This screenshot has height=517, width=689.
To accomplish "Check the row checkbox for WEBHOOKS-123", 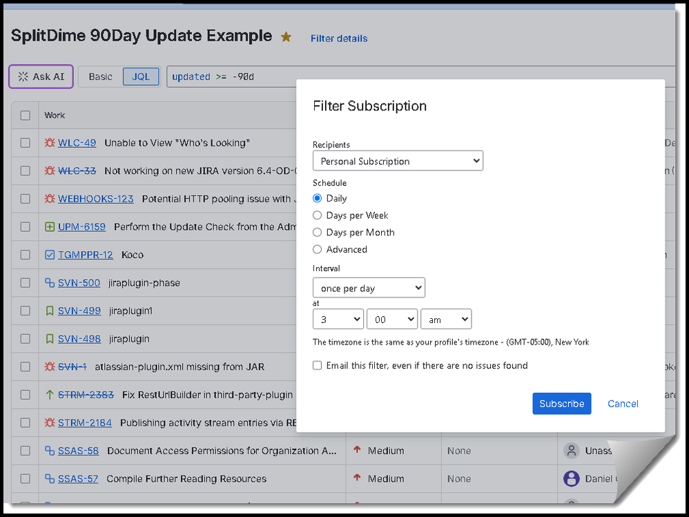I will [x=25, y=199].
